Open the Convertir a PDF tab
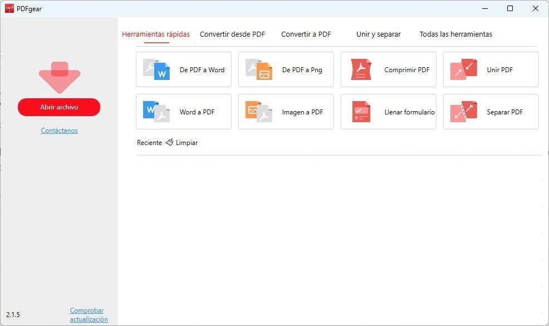 tap(306, 34)
